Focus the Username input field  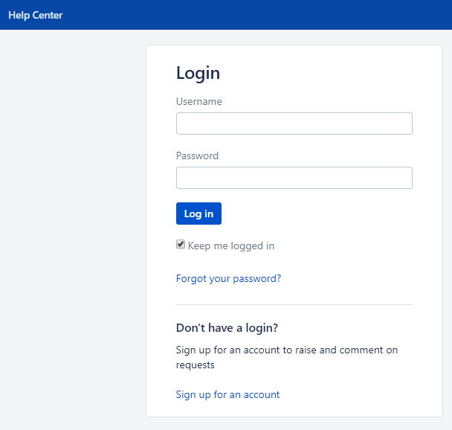[294, 123]
